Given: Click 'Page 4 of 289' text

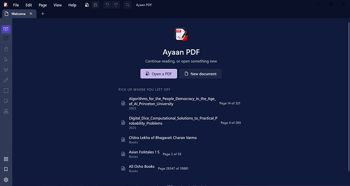Looking at the screenshot, I should (x=231, y=123).
